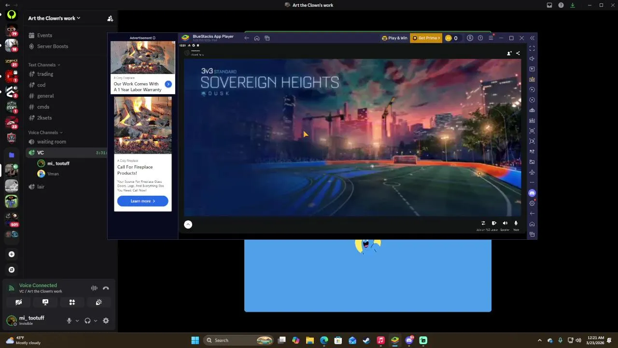Open the 2ksets text channel
The height and width of the screenshot is (348, 618).
point(44,118)
